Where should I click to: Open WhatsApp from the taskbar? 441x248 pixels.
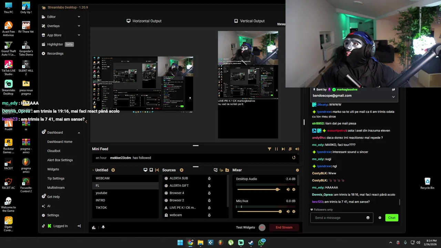click(261, 243)
